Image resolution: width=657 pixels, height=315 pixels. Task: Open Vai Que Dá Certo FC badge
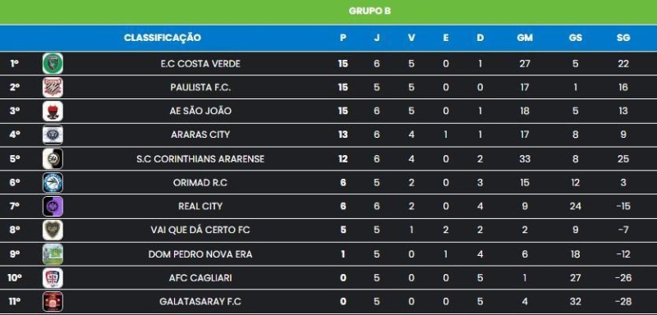click(53, 230)
